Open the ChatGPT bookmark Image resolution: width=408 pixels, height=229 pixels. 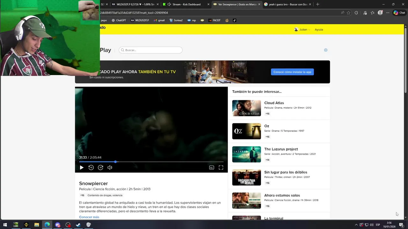pyautogui.click(x=119, y=20)
